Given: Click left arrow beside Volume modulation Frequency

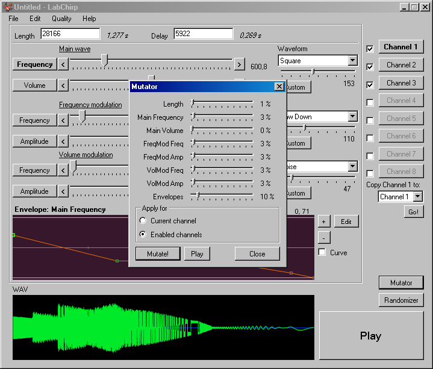Looking at the screenshot, I should click(x=63, y=170).
